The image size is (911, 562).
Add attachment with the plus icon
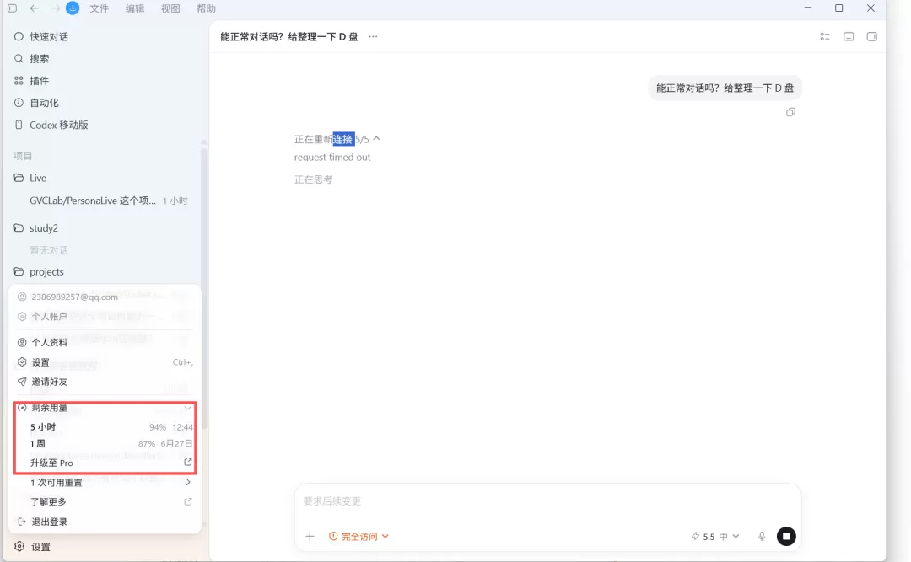click(310, 536)
